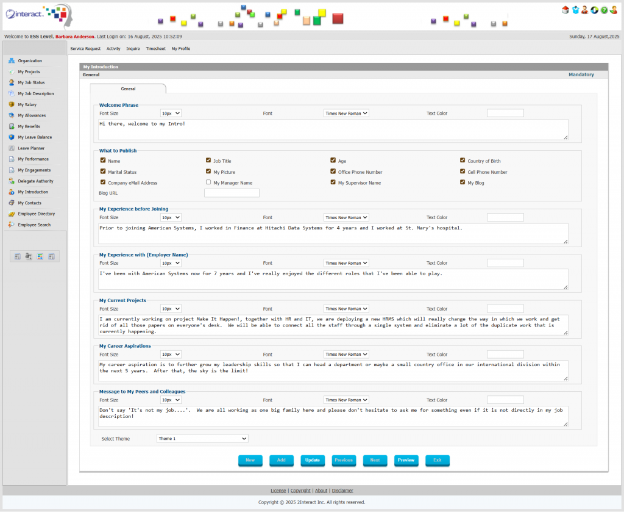Viewport: 624px width, 512px height.
Task: Click the My Performance sidebar icon
Action: 12,159
